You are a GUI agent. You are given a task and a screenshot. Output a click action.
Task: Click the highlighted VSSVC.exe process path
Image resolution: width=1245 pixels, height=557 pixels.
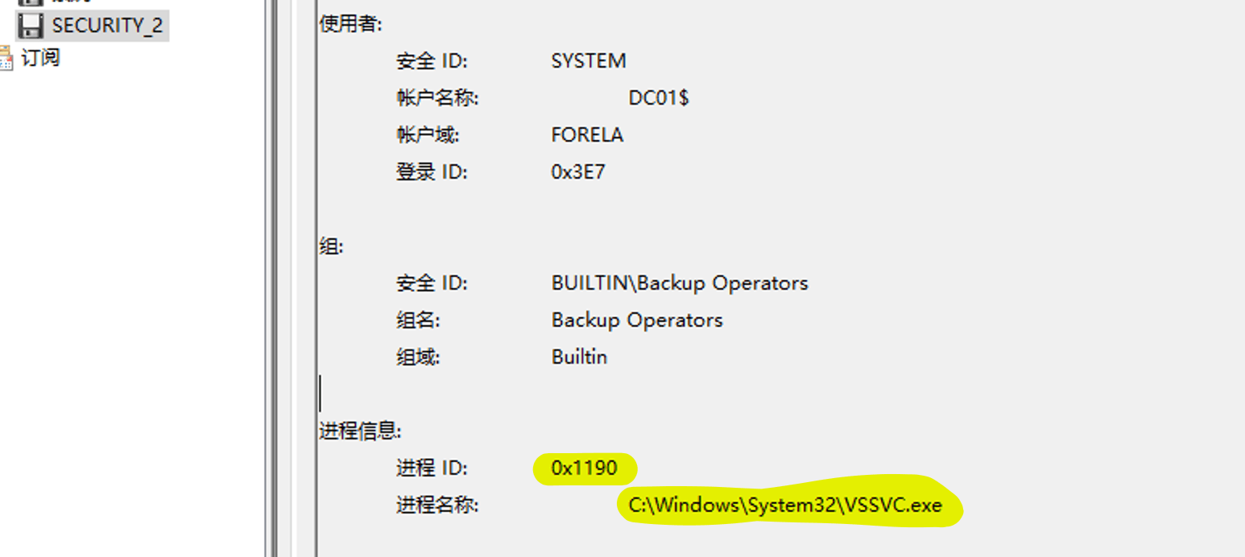coord(785,505)
